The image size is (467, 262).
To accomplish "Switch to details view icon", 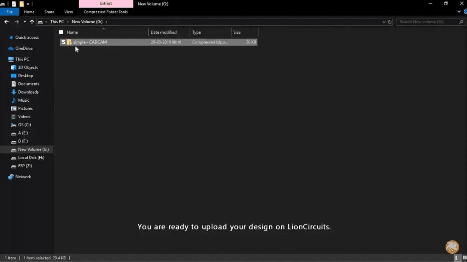I will 456,258.
